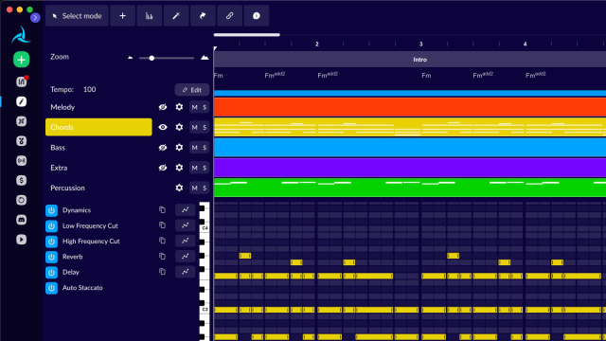Adjust the Zoom slider handle
The image size is (606, 341).
tap(151, 58)
